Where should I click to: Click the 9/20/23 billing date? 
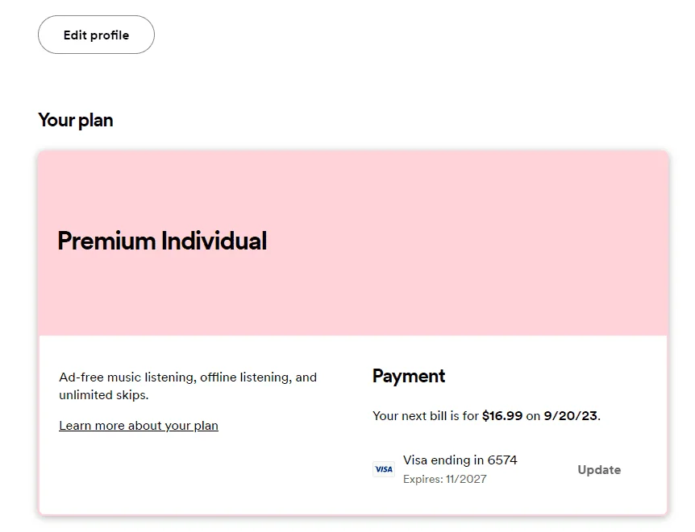pyautogui.click(x=571, y=415)
